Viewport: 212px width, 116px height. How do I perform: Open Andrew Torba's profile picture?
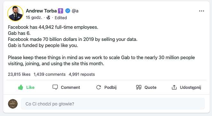tap(15, 13)
